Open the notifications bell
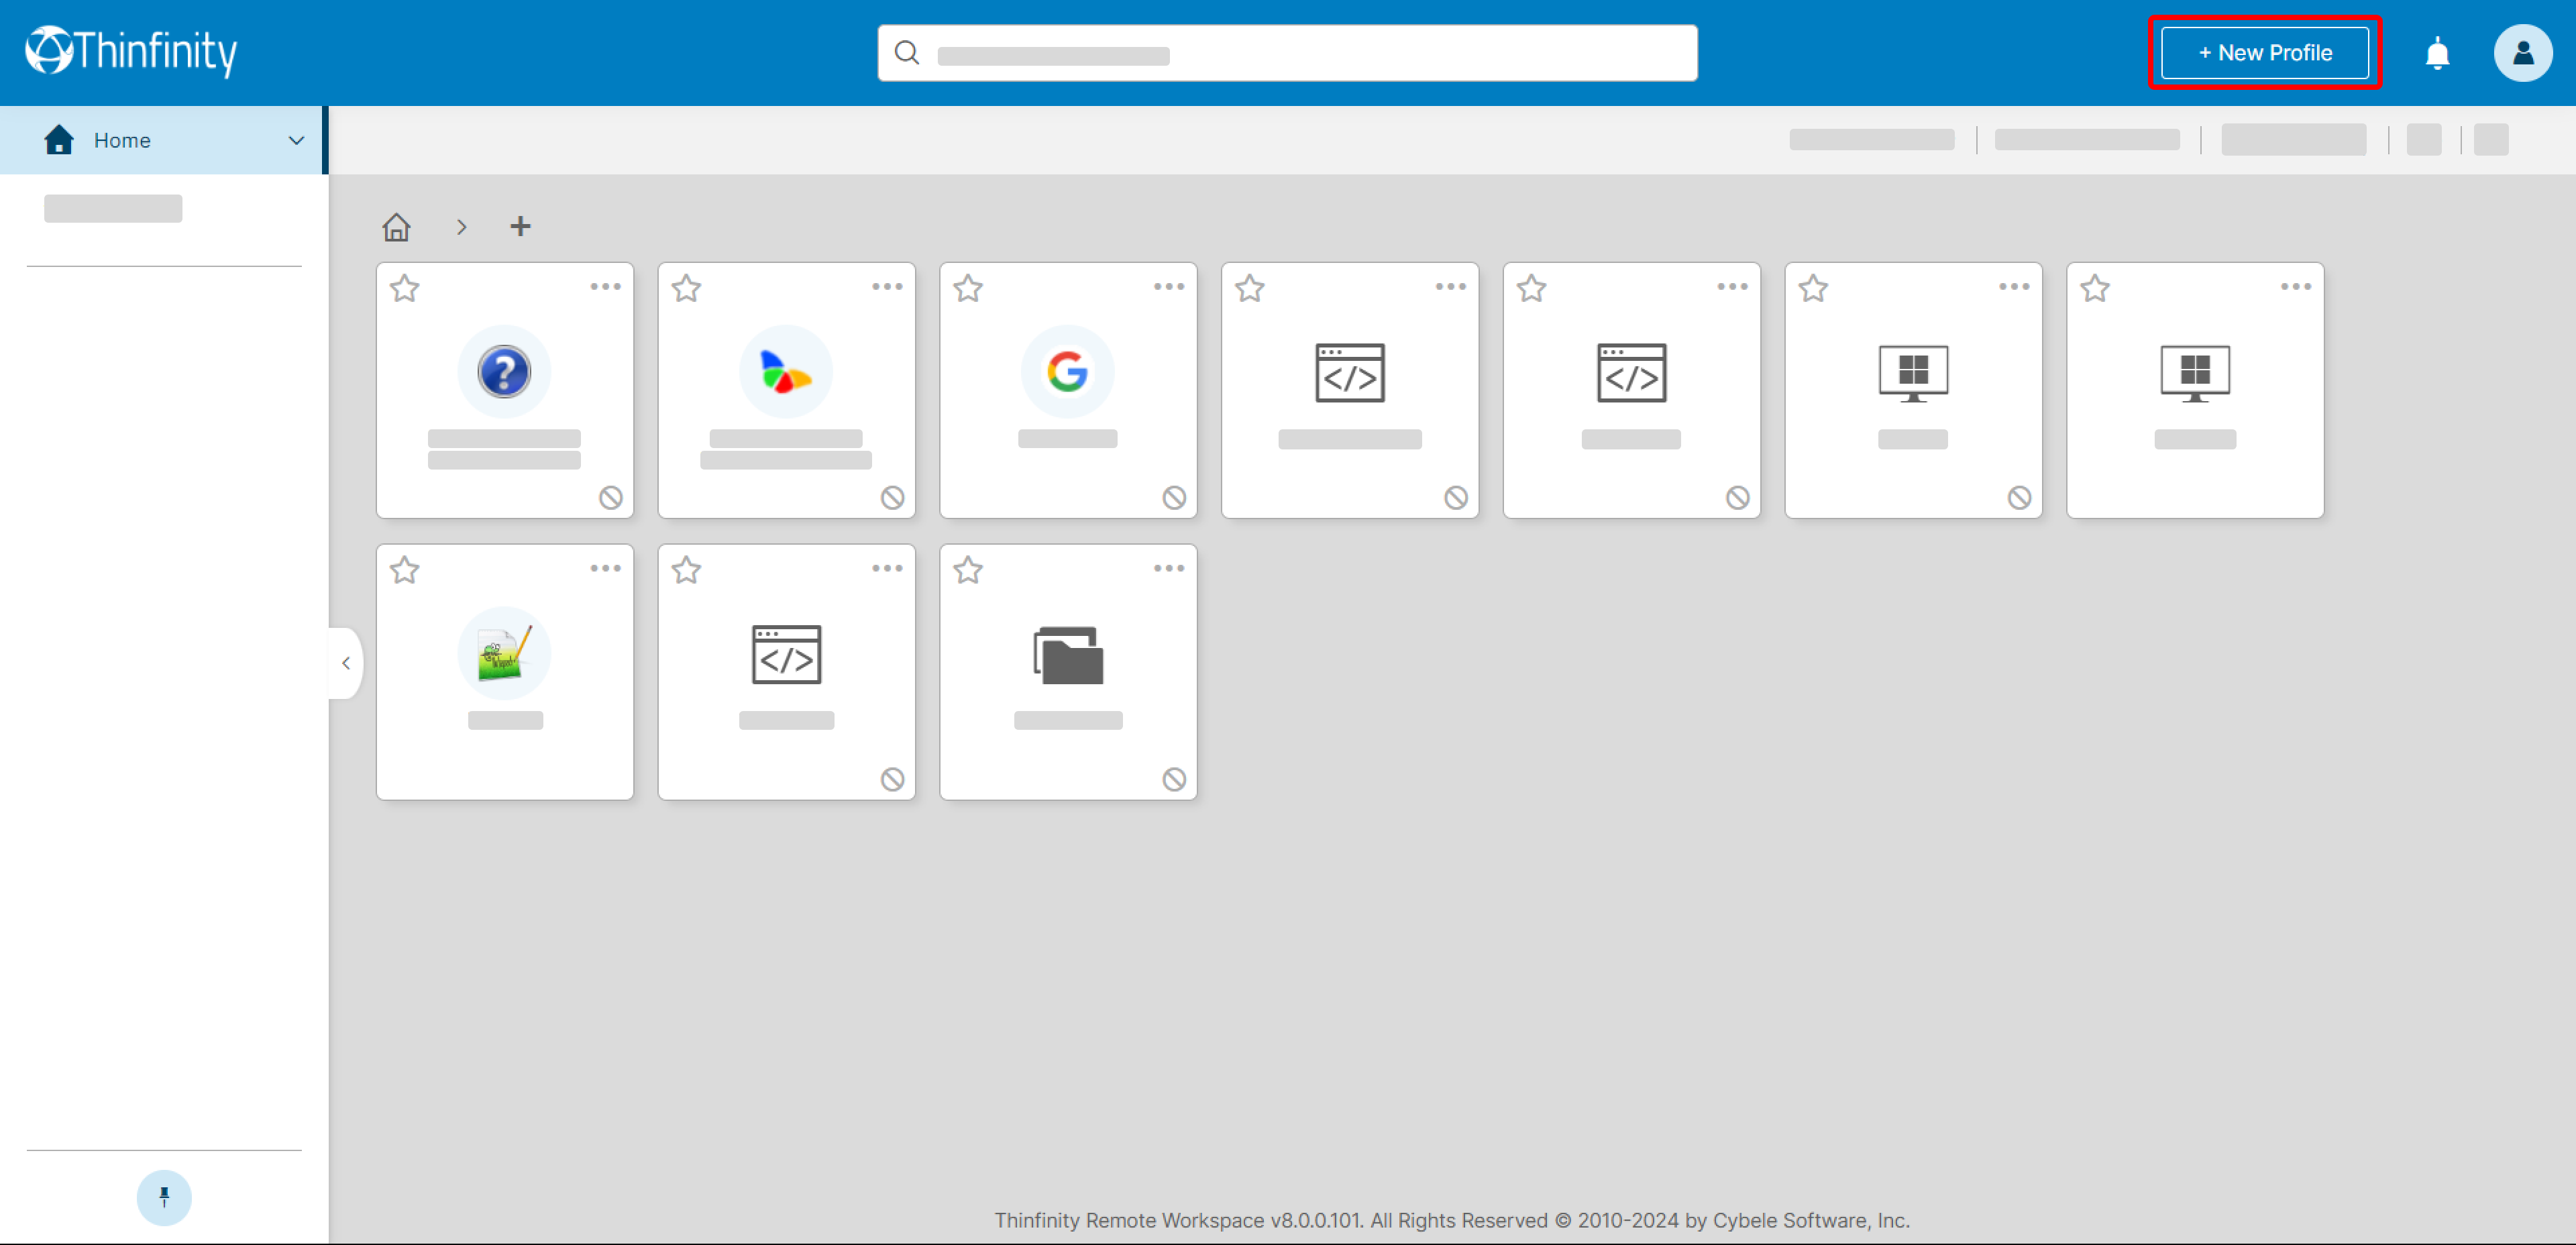The height and width of the screenshot is (1245, 2576). click(2437, 53)
